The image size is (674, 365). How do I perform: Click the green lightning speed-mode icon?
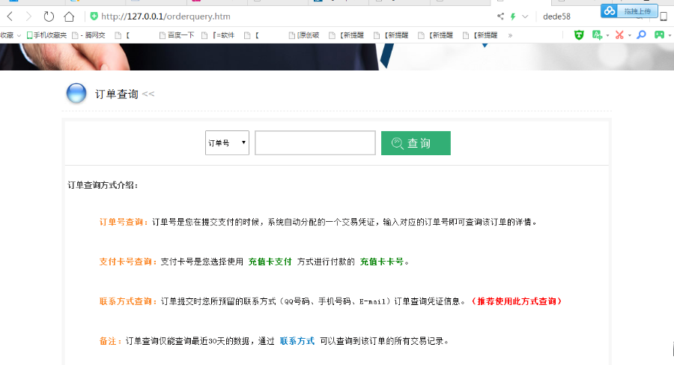coord(513,16)
